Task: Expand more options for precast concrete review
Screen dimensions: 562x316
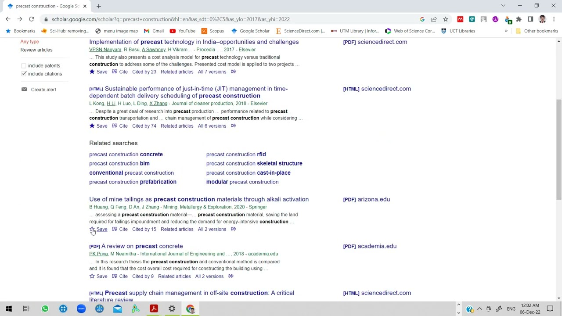Action: tap(231, 276)
